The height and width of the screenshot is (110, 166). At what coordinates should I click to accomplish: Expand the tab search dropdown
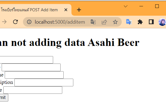pyautogui.click(x=126, y=6)
